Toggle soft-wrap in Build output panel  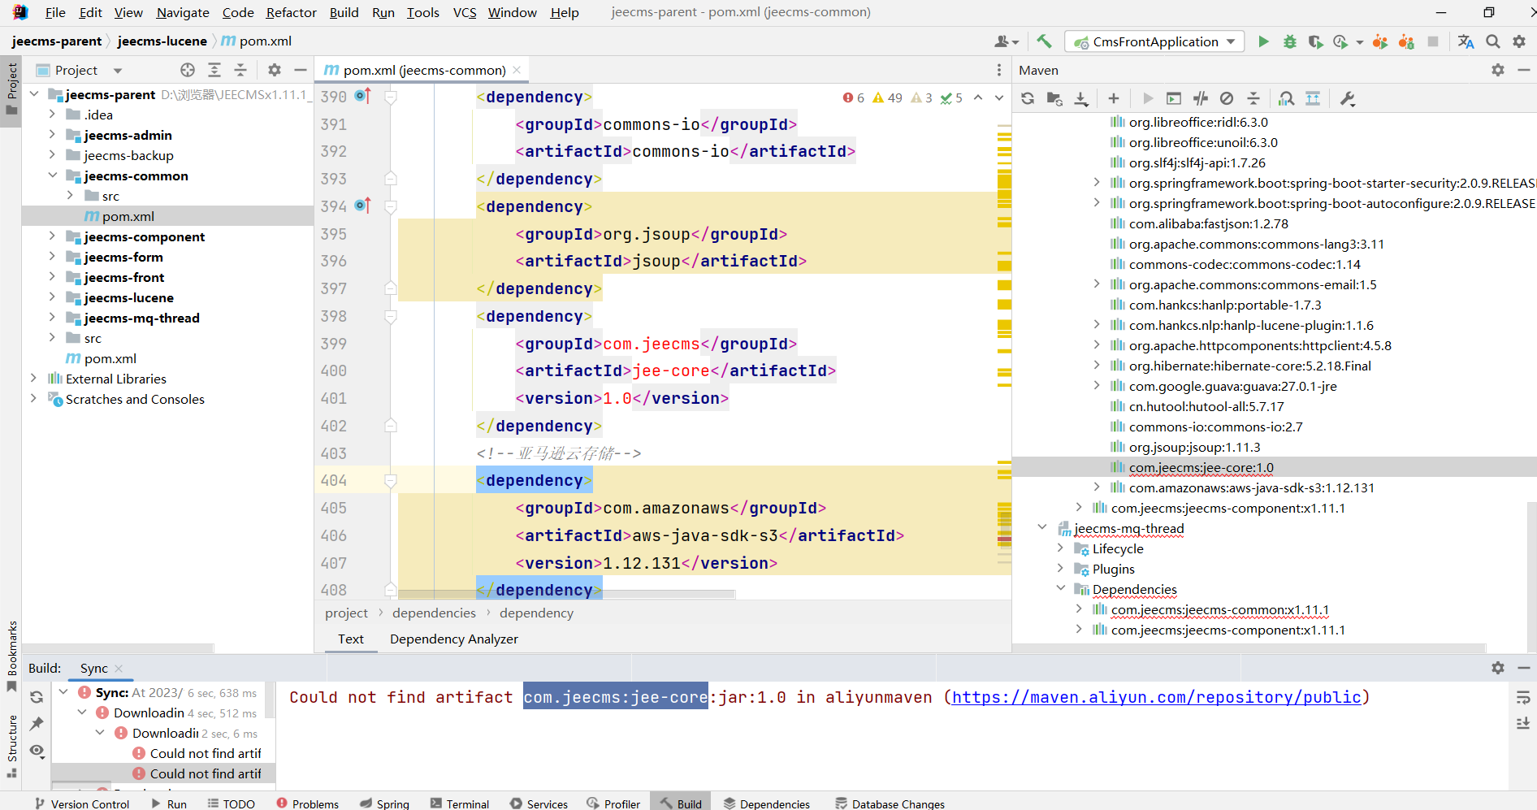(1523, 697)
